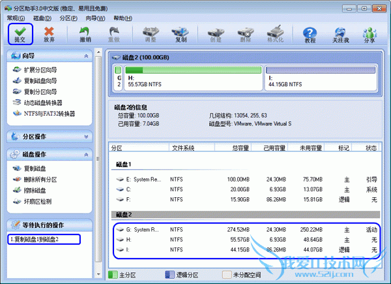This screenshot has height=284, width=391.
Task: Click the 重做 (Redo) toolbar icon
Action: coord(114,34)
